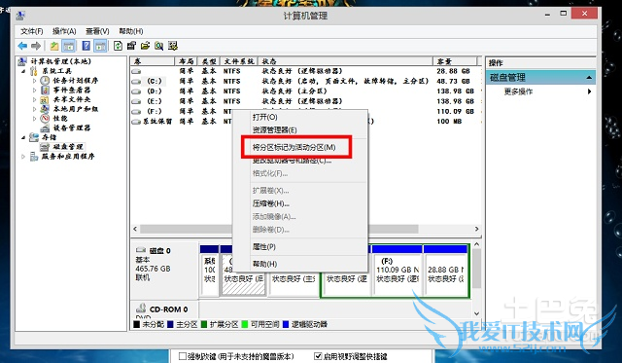The height and width of the screenshot is (363, 622).
Task: Expand the 共享文件夹 tree node
Action: pos(35,99)
